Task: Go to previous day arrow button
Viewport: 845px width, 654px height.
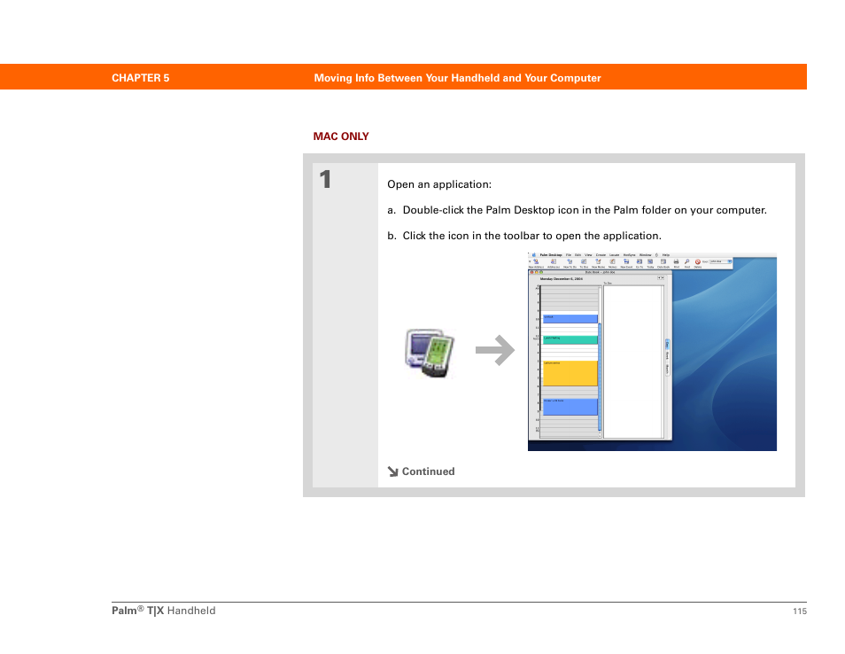Action: coord(659,277)
